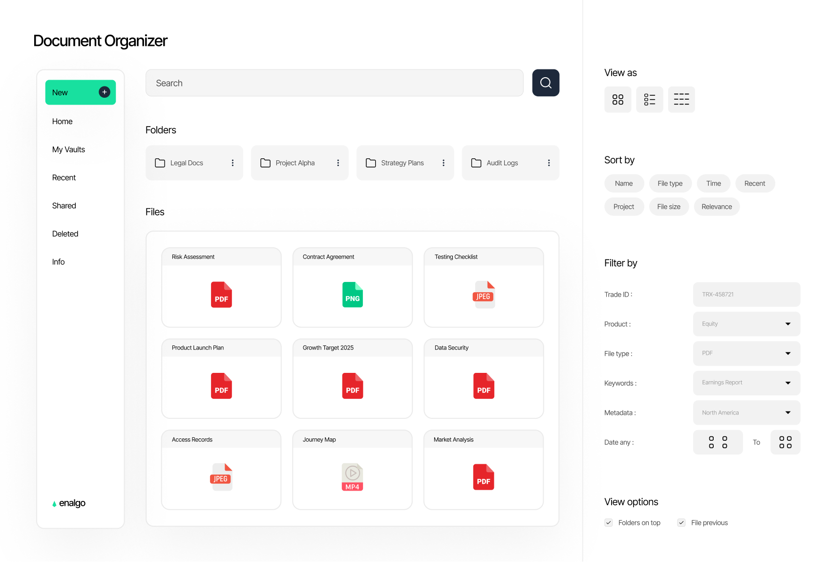Viewport: 827px width, 562px height.
Task: Uncheck the File previous option
Action: (681, 522)
